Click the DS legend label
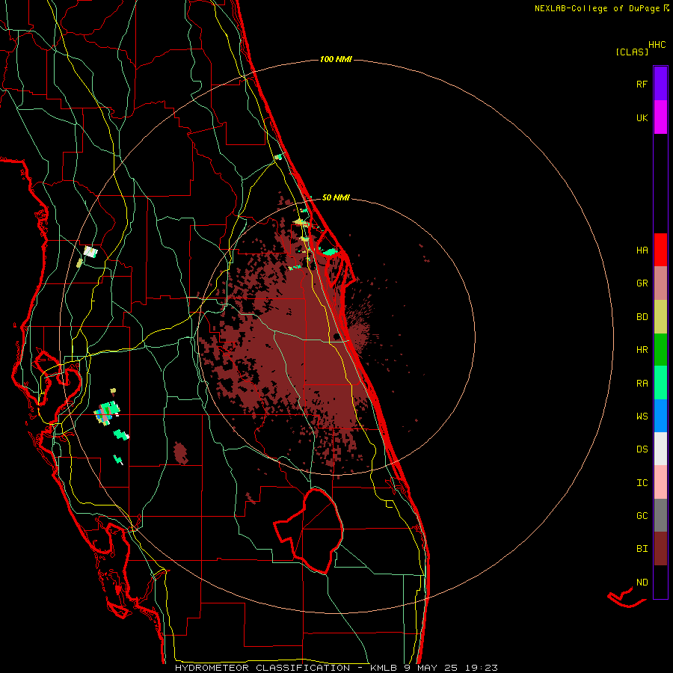The height and width of the screenshot is (673, 673). coord(642,449)
